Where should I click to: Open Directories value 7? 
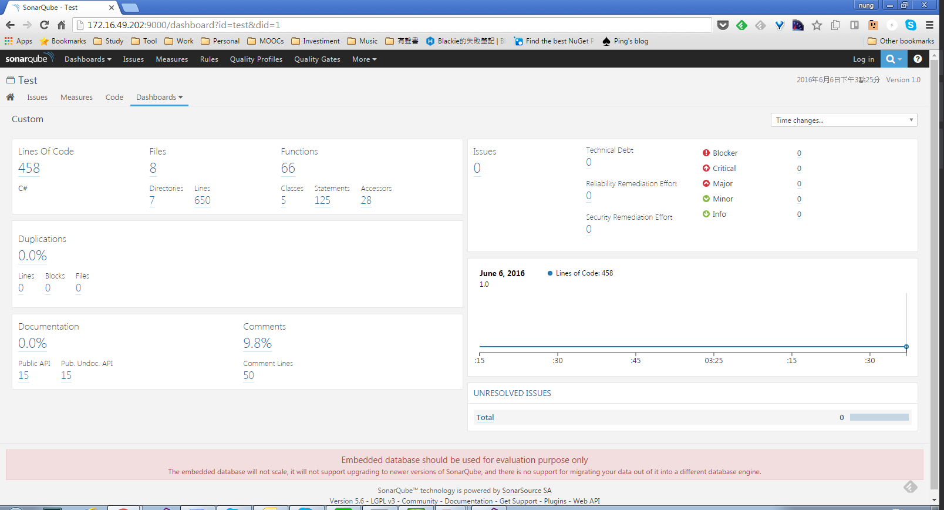(152, 200)
